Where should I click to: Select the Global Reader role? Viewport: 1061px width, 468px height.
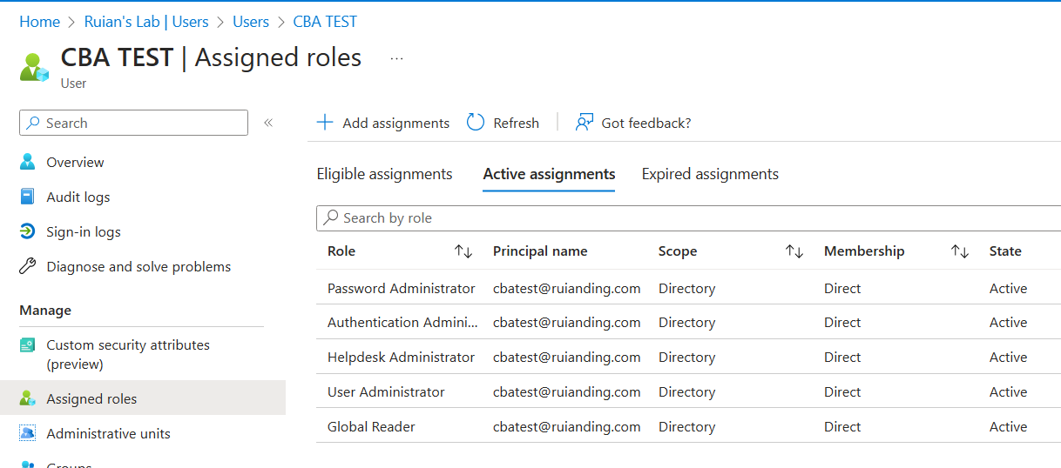coord(371,426)
